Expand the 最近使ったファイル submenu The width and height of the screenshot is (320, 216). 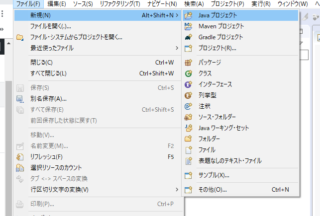tap(177, 48)
